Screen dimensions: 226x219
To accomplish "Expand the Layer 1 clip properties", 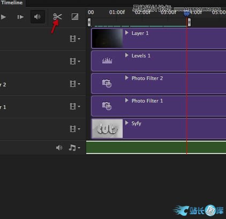I will (127, 33).
